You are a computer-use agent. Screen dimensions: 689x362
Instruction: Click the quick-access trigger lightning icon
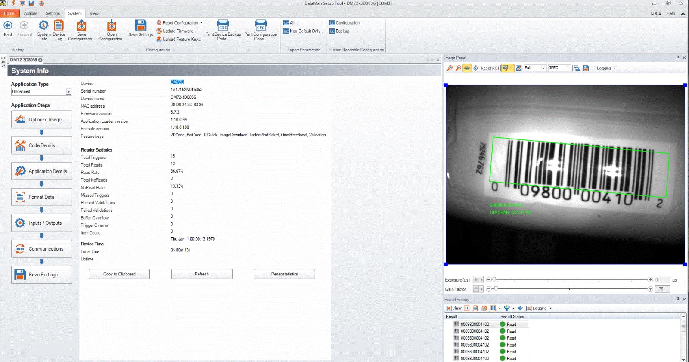pyautogui.click(x=13, y=3)
